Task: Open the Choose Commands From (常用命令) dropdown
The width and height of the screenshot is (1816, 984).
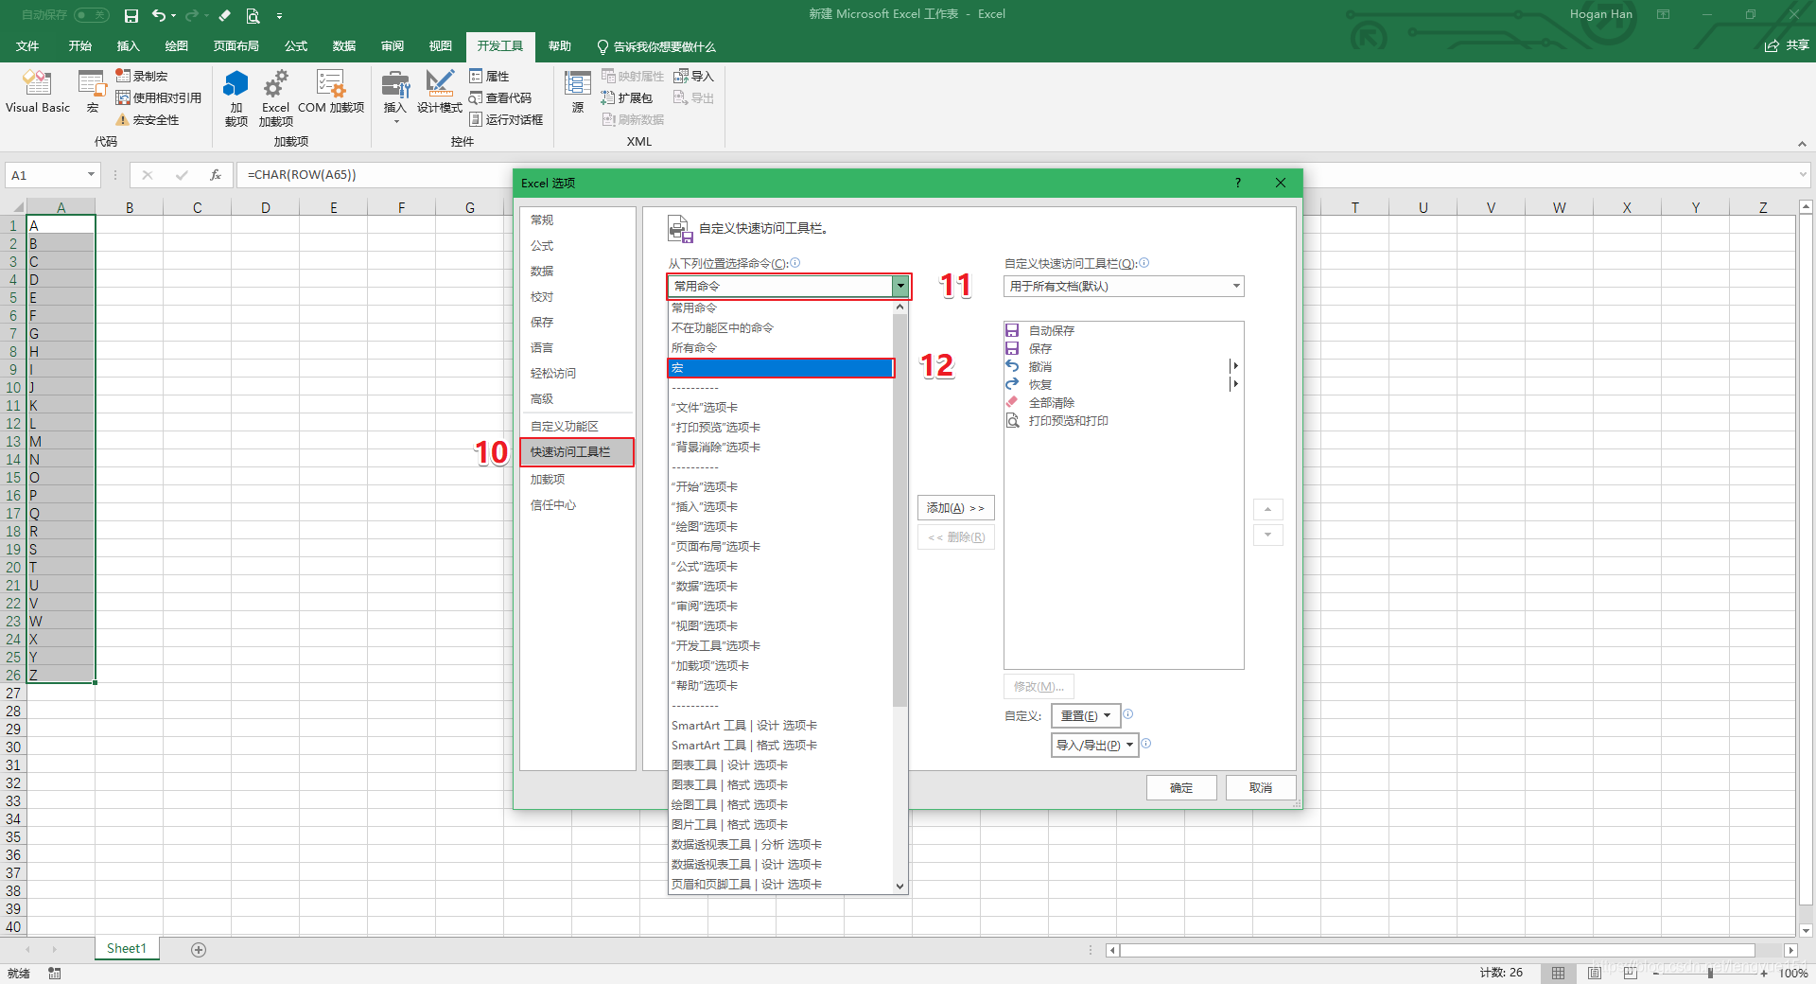Action: (x=789, y=286)
